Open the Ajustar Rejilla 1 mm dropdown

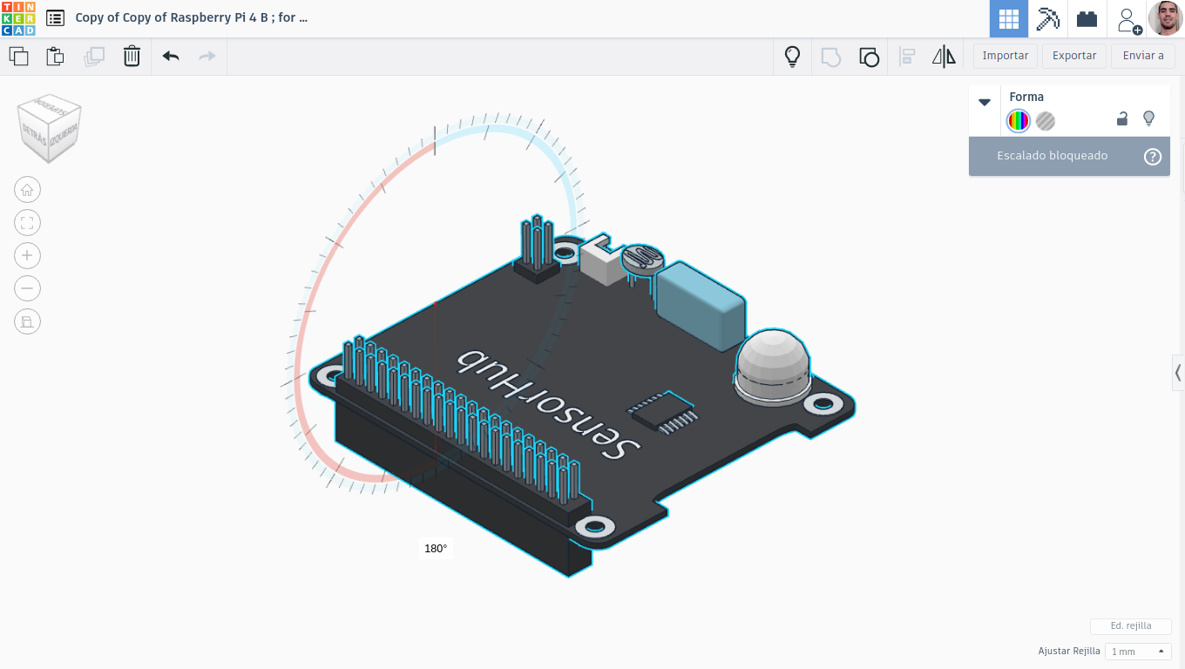pos(1137,652)
